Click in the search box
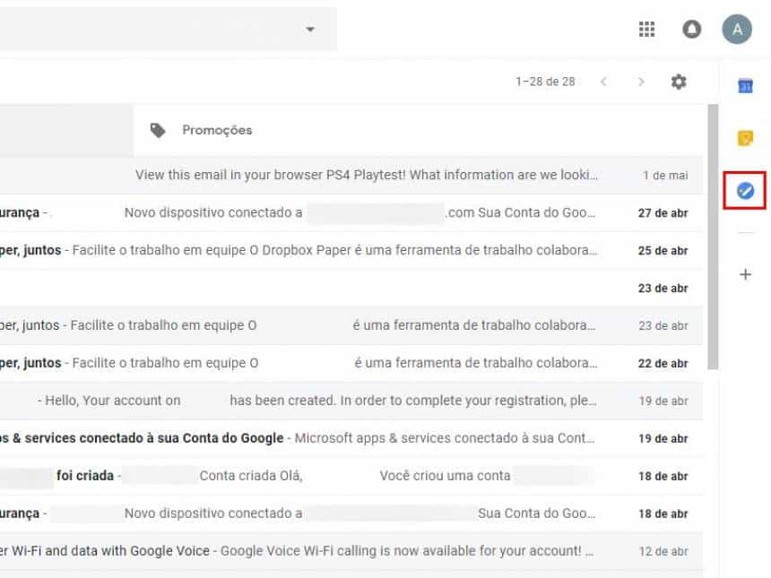 (x=169, y=30)
